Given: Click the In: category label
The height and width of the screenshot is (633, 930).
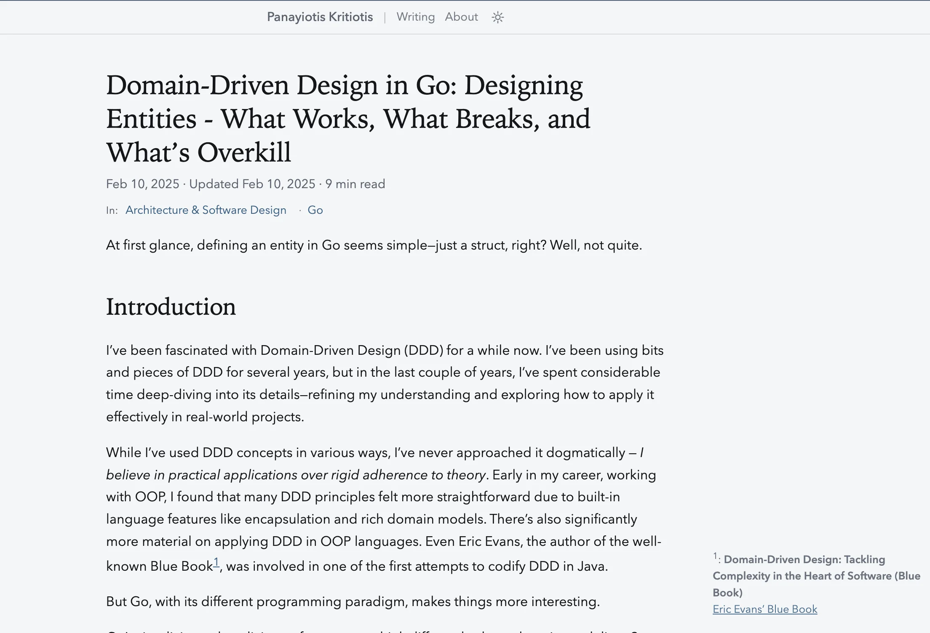Looking at the screenshot, I should 112,210.
